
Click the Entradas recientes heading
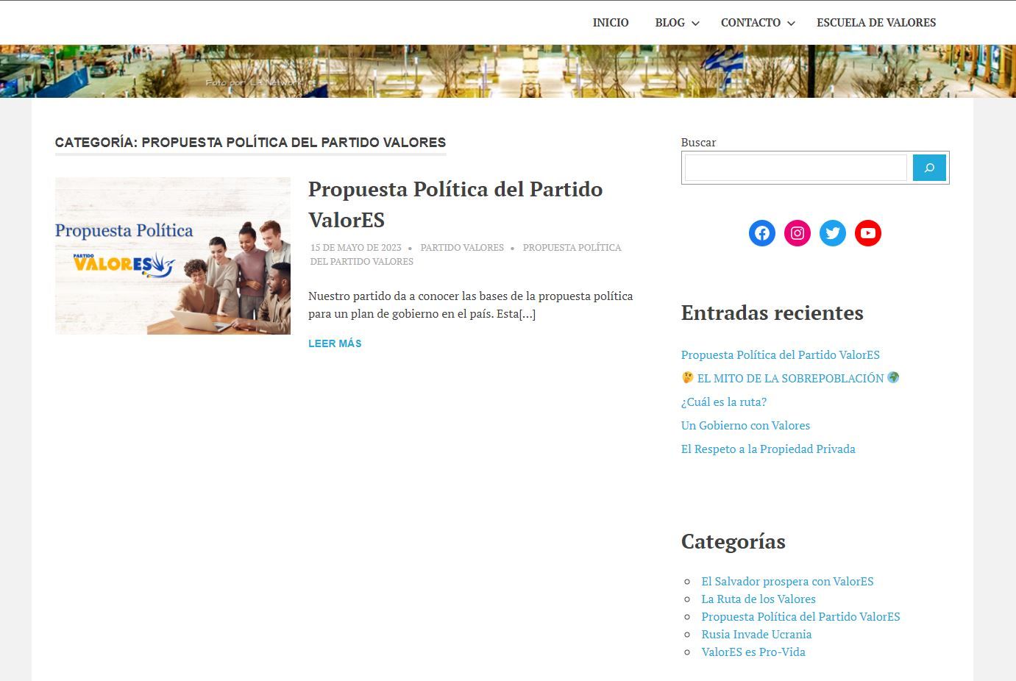click(x=772, y=313)
